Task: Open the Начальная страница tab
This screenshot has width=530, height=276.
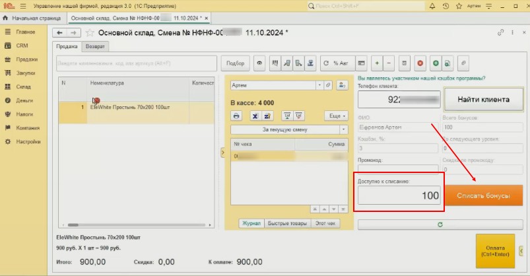Action: click(33, 18)
